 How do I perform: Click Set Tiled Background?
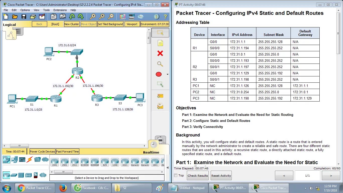(110, 24)
